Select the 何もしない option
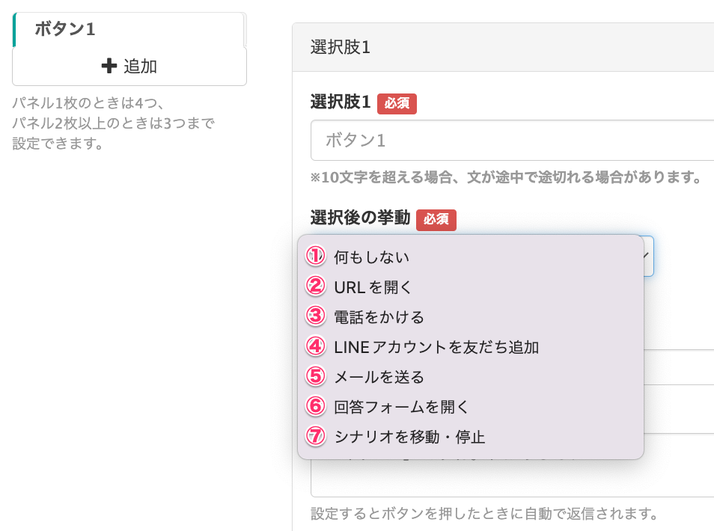 [372, 257]
